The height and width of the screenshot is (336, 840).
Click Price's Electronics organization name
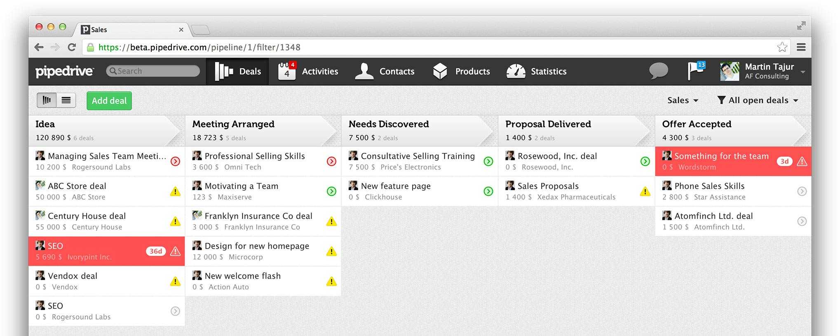(411, 167)
